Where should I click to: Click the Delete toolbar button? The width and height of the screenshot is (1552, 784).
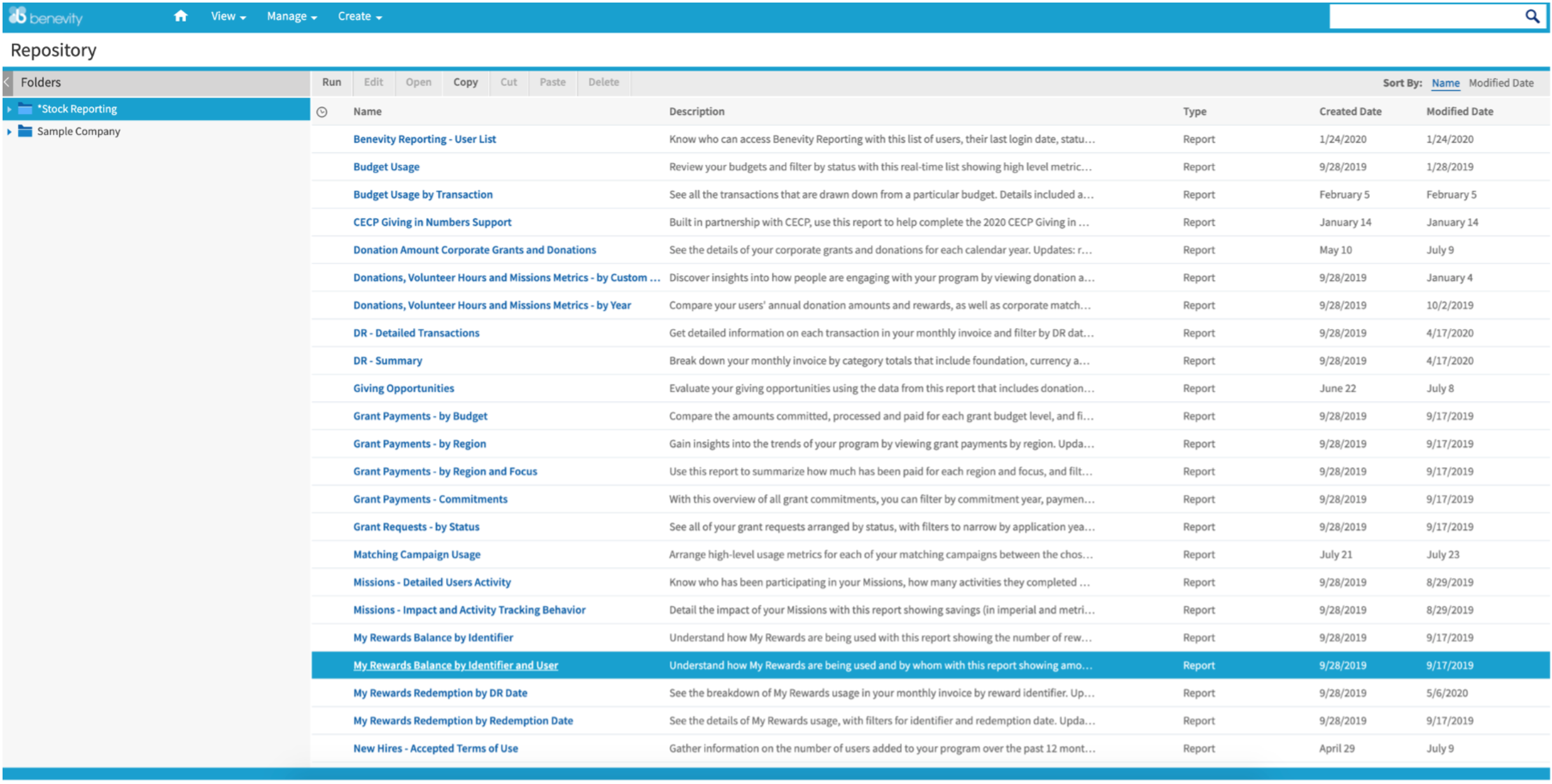tap(603, 82)
